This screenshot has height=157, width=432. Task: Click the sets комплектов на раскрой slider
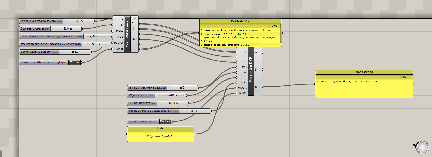[163, 88]
